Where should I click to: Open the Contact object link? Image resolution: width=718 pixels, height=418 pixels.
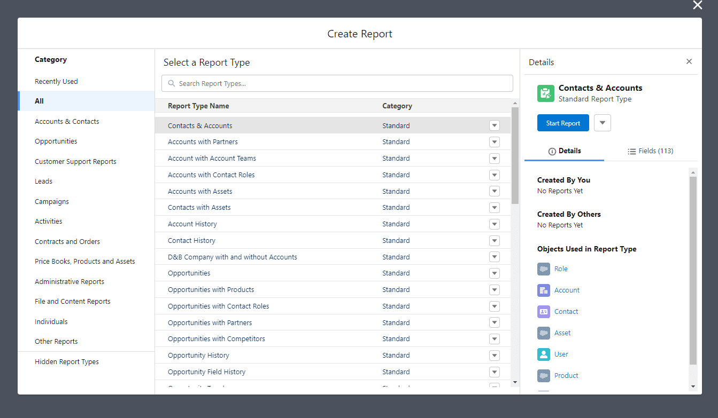(566, 312)
